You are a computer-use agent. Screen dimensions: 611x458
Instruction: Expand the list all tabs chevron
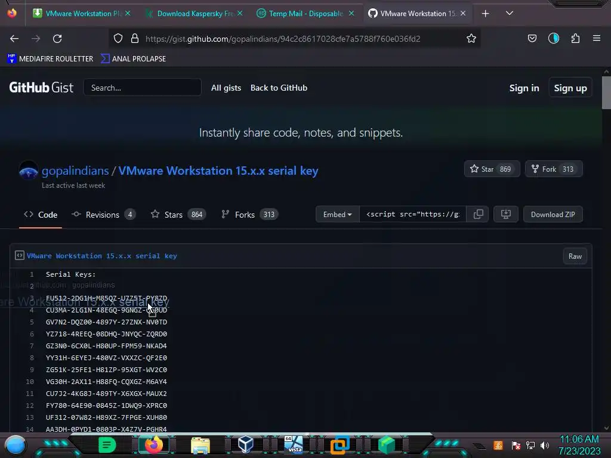[x=510, y=14]
